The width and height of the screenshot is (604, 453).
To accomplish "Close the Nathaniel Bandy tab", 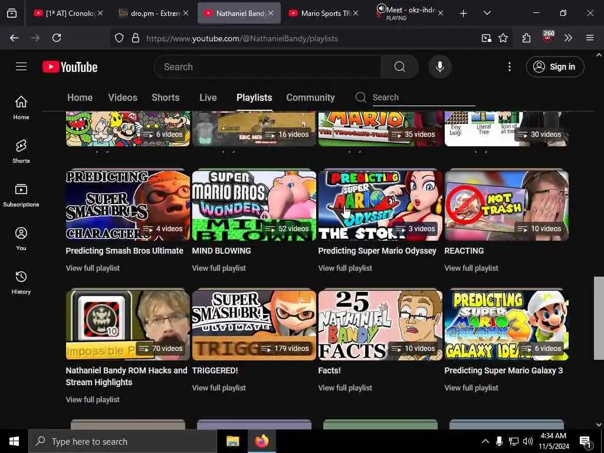I will (x=271, y=13).
